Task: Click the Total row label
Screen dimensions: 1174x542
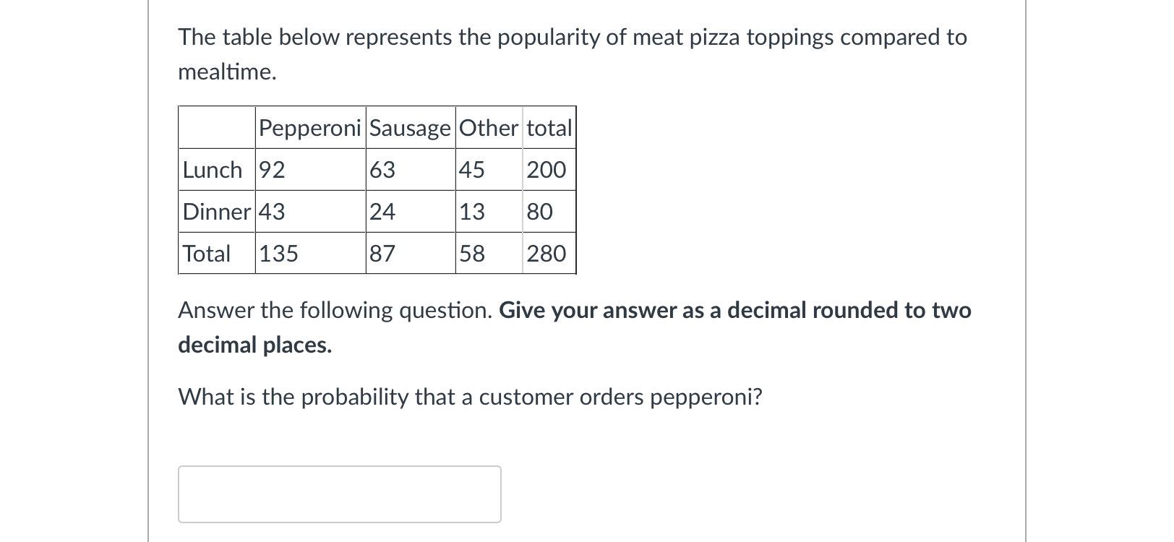Action: (x=206, y=254)
